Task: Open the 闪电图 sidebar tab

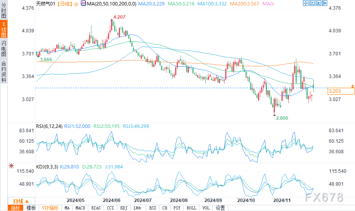Action: (x=4, y=48)
